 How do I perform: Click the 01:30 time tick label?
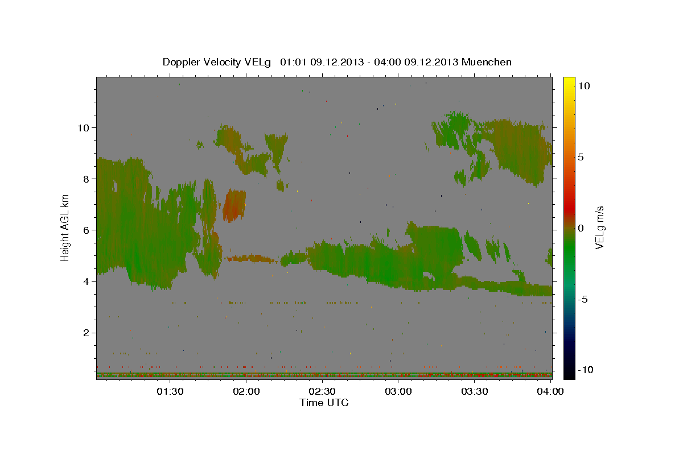tap(170, 391)
